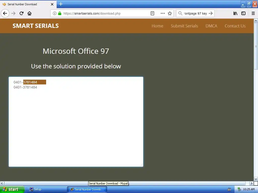Toggle the sidebar view icon
The image size is (258, 193).
click(243, 13)
